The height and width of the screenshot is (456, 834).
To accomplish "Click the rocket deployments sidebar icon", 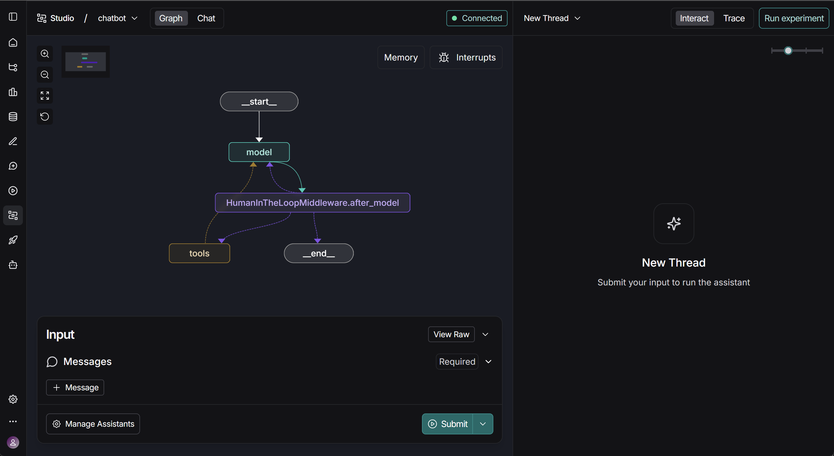I will click(13, 240).
